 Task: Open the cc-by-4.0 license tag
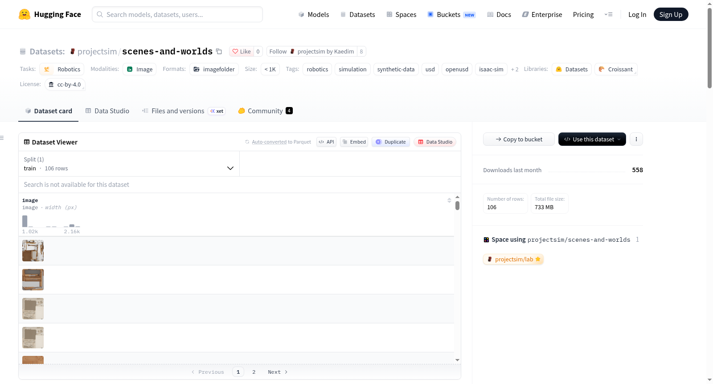(x=65, y=84)
